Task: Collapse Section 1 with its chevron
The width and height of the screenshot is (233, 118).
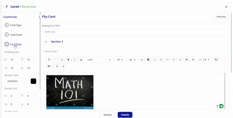Action: coord(46,42)
